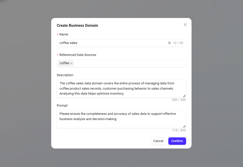
Task: Close the Create Business Domain dialog
Action: [x=185, y=25]
